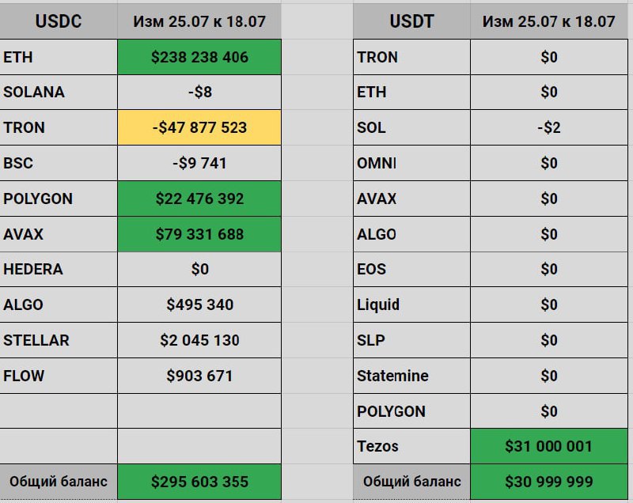
Task: Select the Statemine row label
Action: tap(392, 376)
